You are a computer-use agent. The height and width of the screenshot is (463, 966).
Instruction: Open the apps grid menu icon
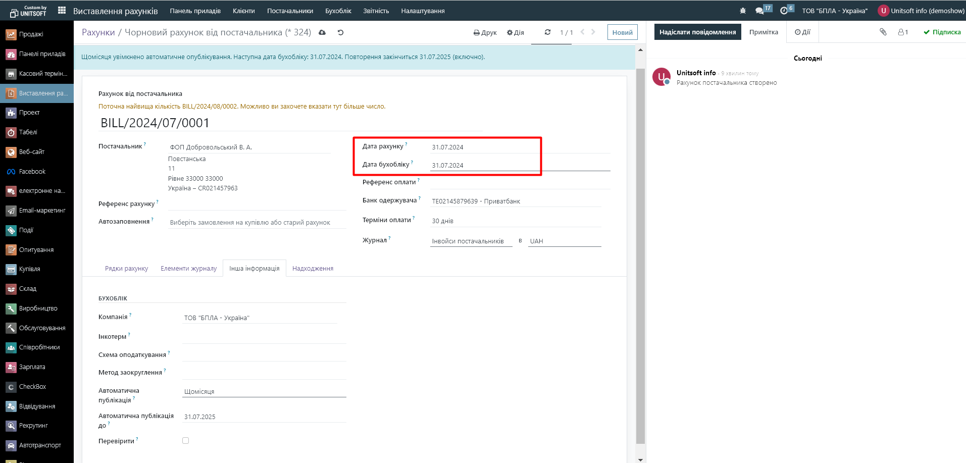pos(62,11)
